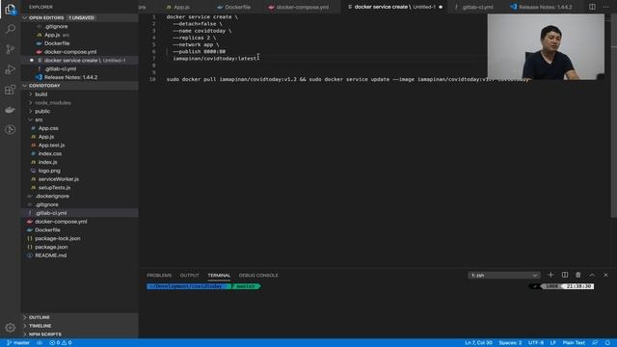
Task: Create a new terminal with plus icon
Action: coord(550,275)
